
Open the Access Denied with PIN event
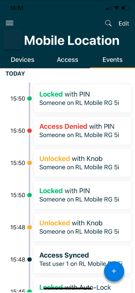(x=83, y=131)
